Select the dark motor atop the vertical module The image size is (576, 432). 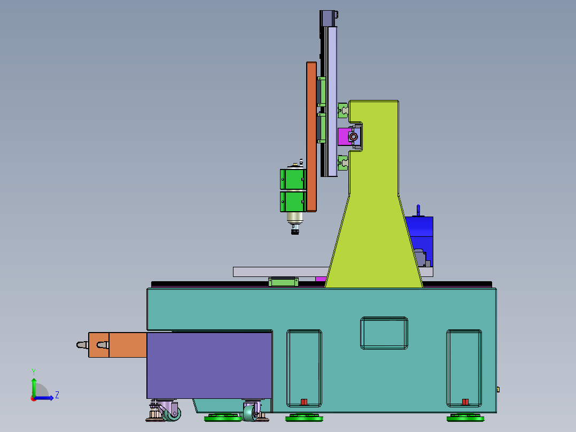pos(328,18)
